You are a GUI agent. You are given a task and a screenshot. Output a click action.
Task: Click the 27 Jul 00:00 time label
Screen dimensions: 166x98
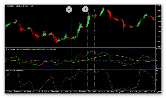[74, 92]
